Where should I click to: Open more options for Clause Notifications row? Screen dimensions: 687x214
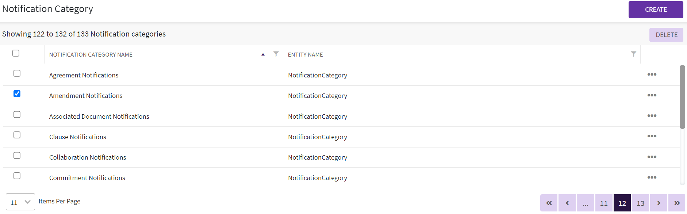652,136
